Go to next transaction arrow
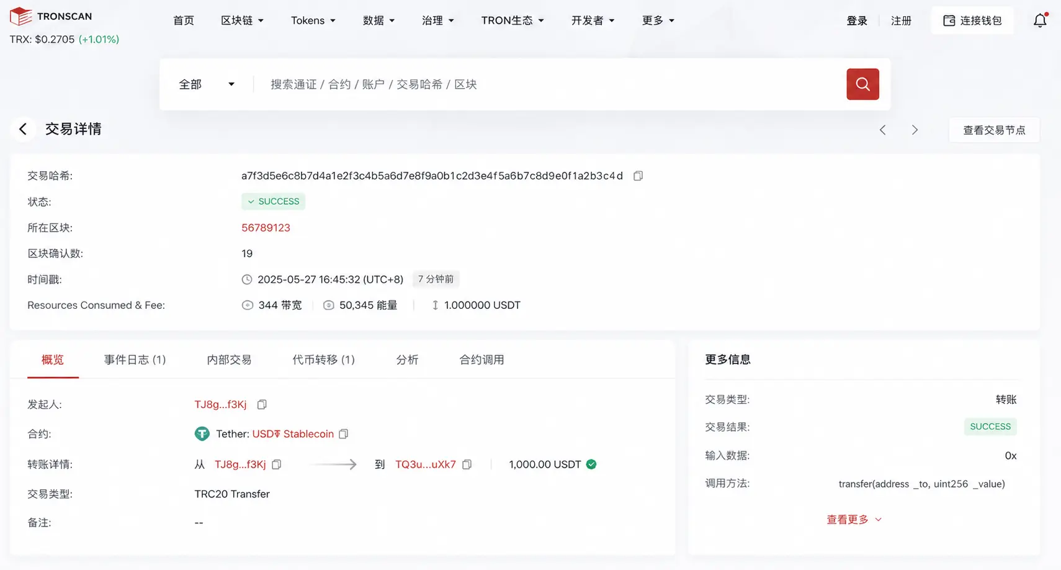The width and height of the screenshot is (1061, 570). tap(915, 130)
